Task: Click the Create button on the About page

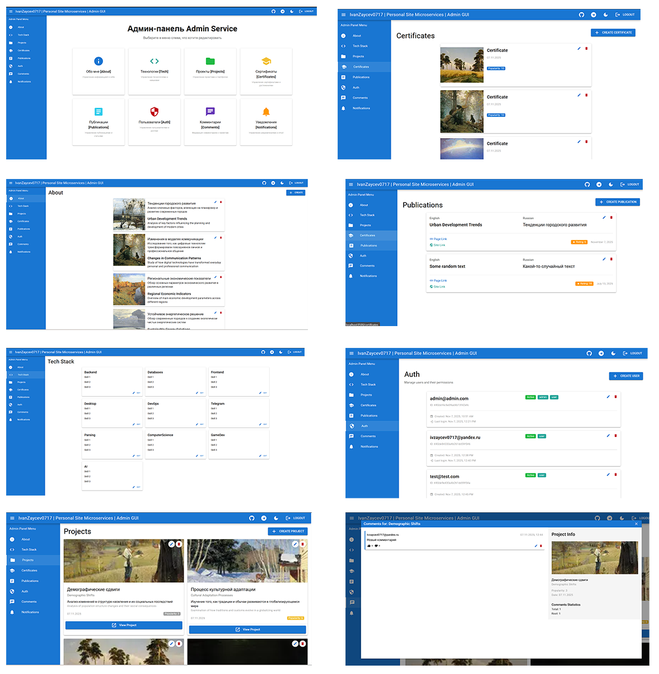Action: [296, 192]
